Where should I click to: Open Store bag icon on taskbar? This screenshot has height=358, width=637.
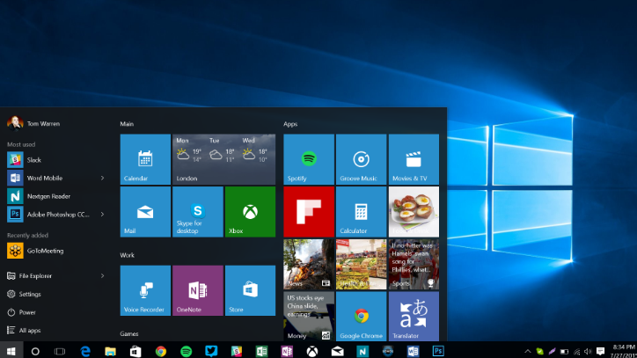135,351
